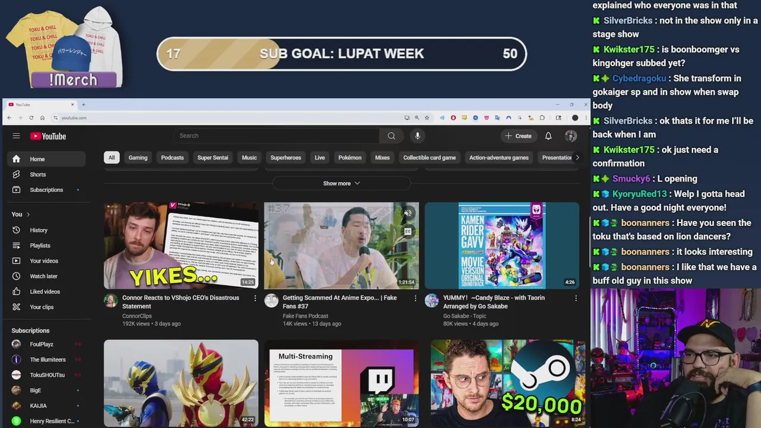Open a new browser tab
The width and height of the screenshot is (761, 428).
(84, 105)
